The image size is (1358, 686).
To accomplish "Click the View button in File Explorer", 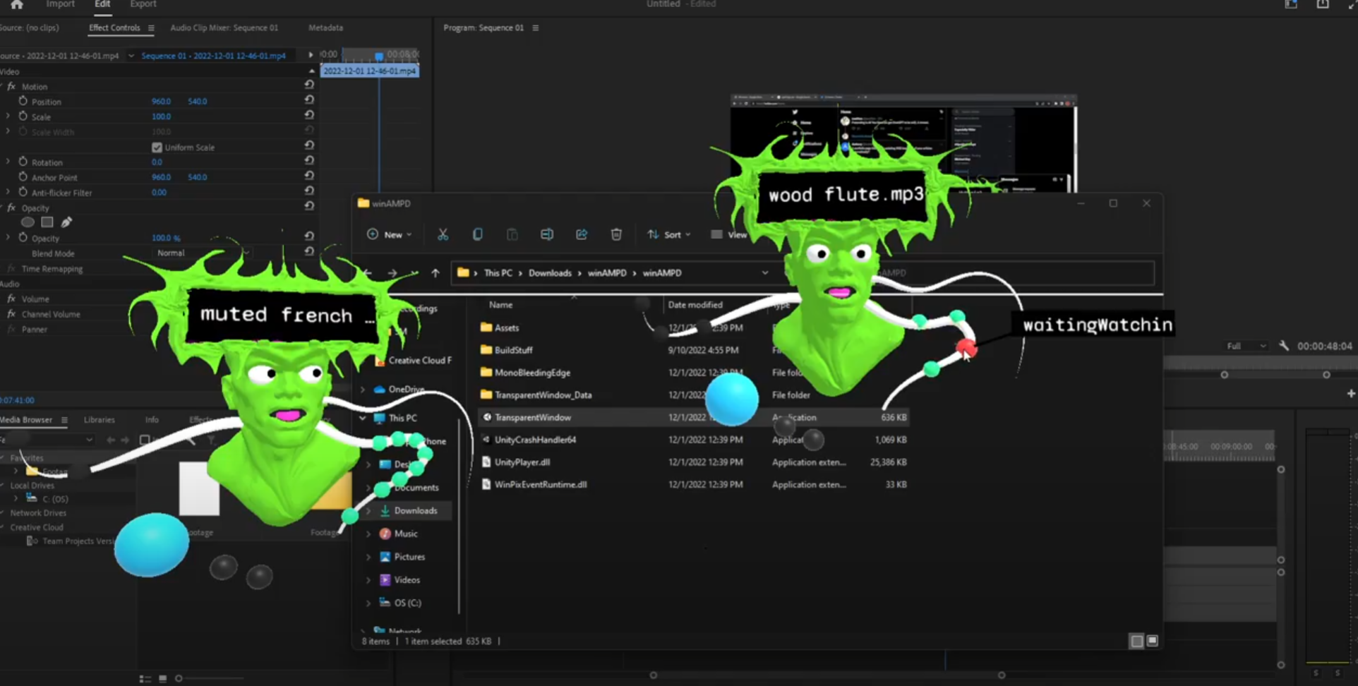I will click(x=729, y=234).
